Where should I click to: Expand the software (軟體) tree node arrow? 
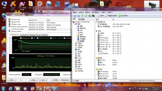coord(74,62)
